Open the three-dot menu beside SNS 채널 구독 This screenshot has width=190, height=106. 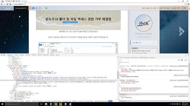click(x=154, y=43)
